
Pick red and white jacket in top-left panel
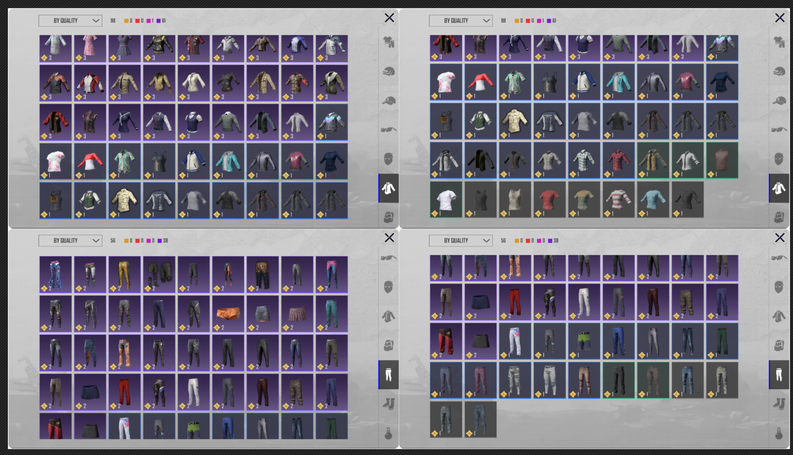[90, 83]
